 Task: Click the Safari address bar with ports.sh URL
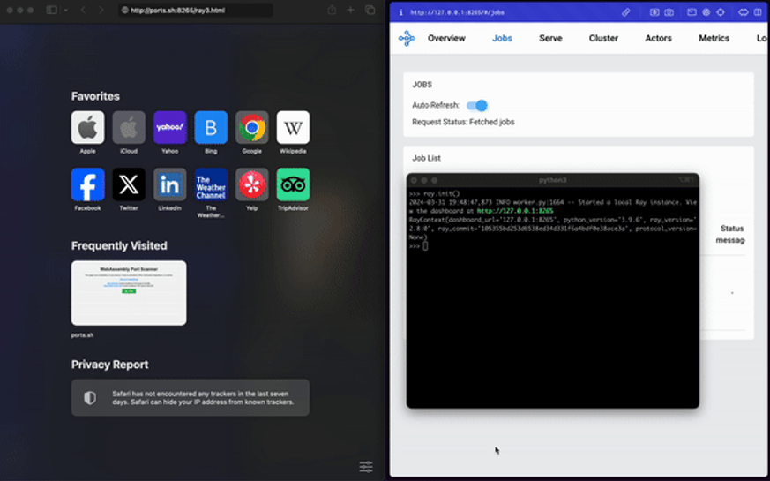pyautogui.click(x=196, y=10)
